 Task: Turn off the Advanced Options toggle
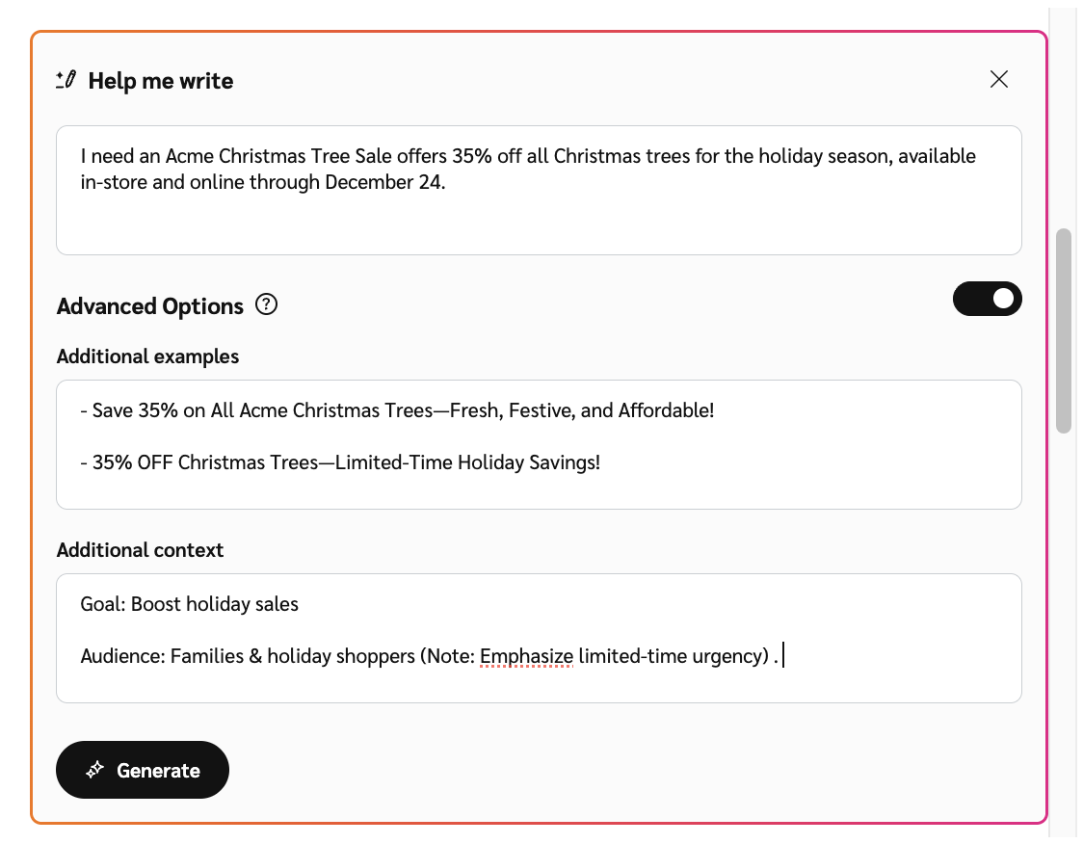click(987, 299)
